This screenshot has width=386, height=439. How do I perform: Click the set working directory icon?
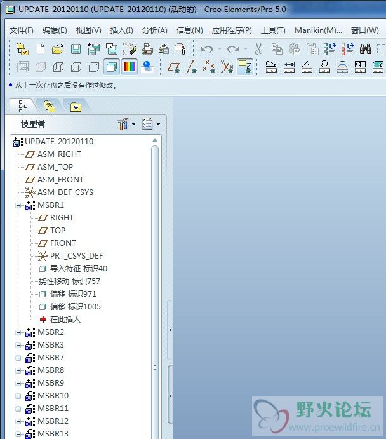click(x=22, y=49)
